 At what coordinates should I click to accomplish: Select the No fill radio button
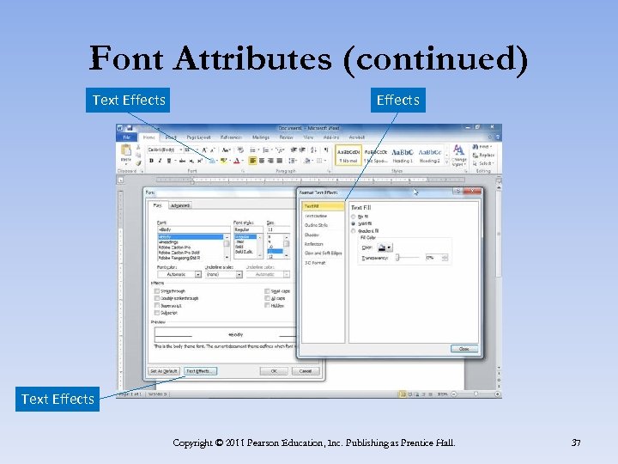pyautogui.click(x=353, y=217)
